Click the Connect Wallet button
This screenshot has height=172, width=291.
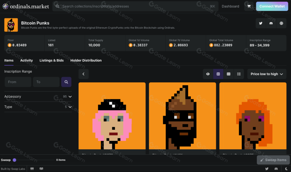pos(272,6)
